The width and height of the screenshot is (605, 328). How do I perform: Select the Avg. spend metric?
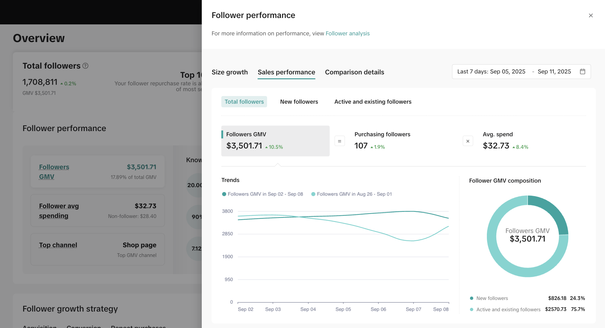click(505, 141)
